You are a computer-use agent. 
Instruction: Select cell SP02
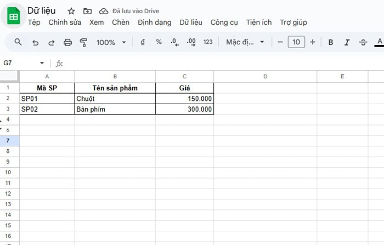click(x=47, y=109)
